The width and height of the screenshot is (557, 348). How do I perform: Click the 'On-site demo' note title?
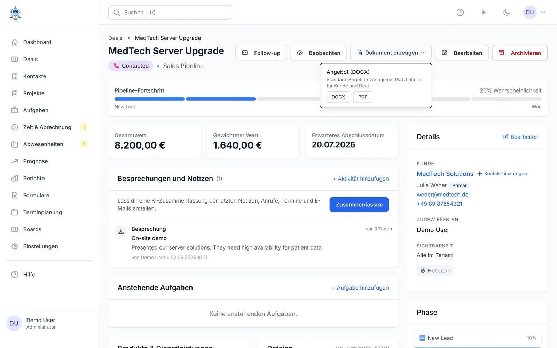[x=149, y=238]
